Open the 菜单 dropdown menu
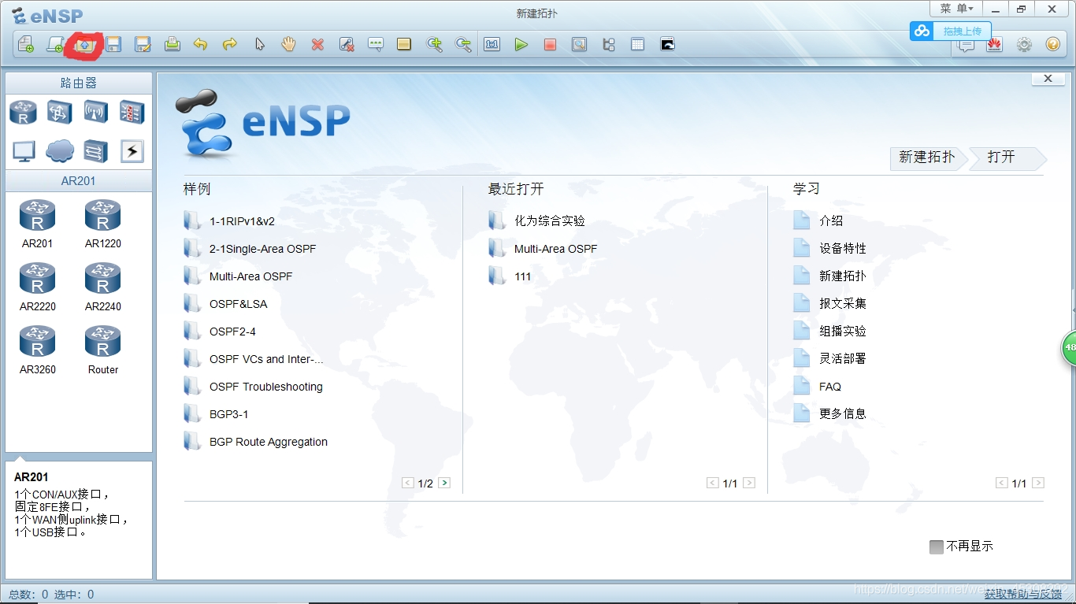Image resolution: width=1076 pixels, height=604 pixels. [957, 9]
